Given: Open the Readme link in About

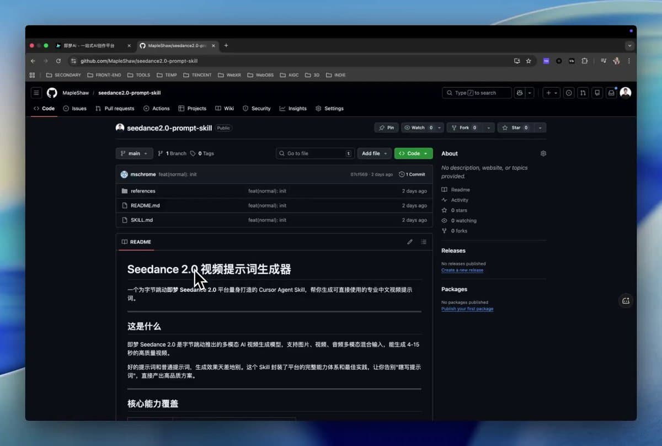Looking at the screenshot, I should 456,189.
